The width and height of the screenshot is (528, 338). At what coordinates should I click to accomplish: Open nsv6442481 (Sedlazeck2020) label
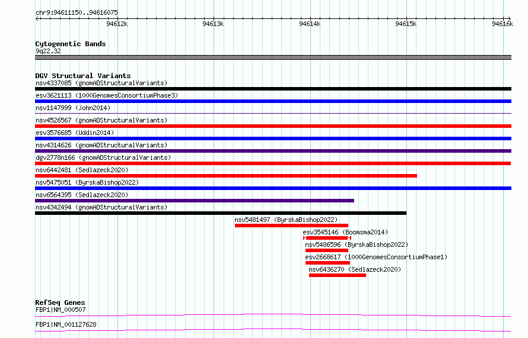coord(82,170)
